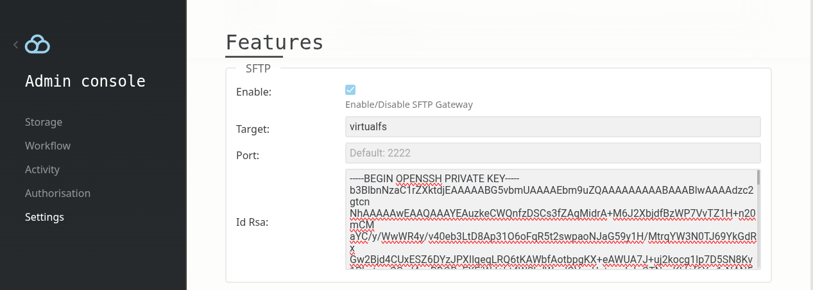813x290 pixels.
Task: Click the Features heading
Action: coord(275,42)
